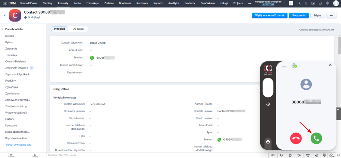The height and width of the screenshot is (158, 341).
Task: Open the settings gear icon
Action: click(x=327, y=3)
